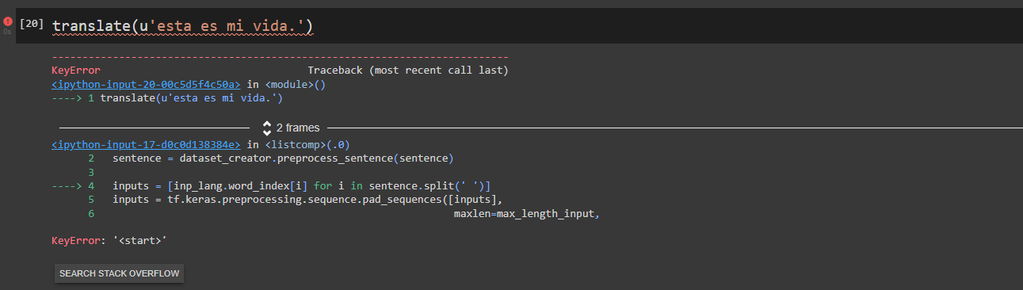1023x290 pixels.
Task: Click the red error indicator icon
Action: tap(8, 22)
